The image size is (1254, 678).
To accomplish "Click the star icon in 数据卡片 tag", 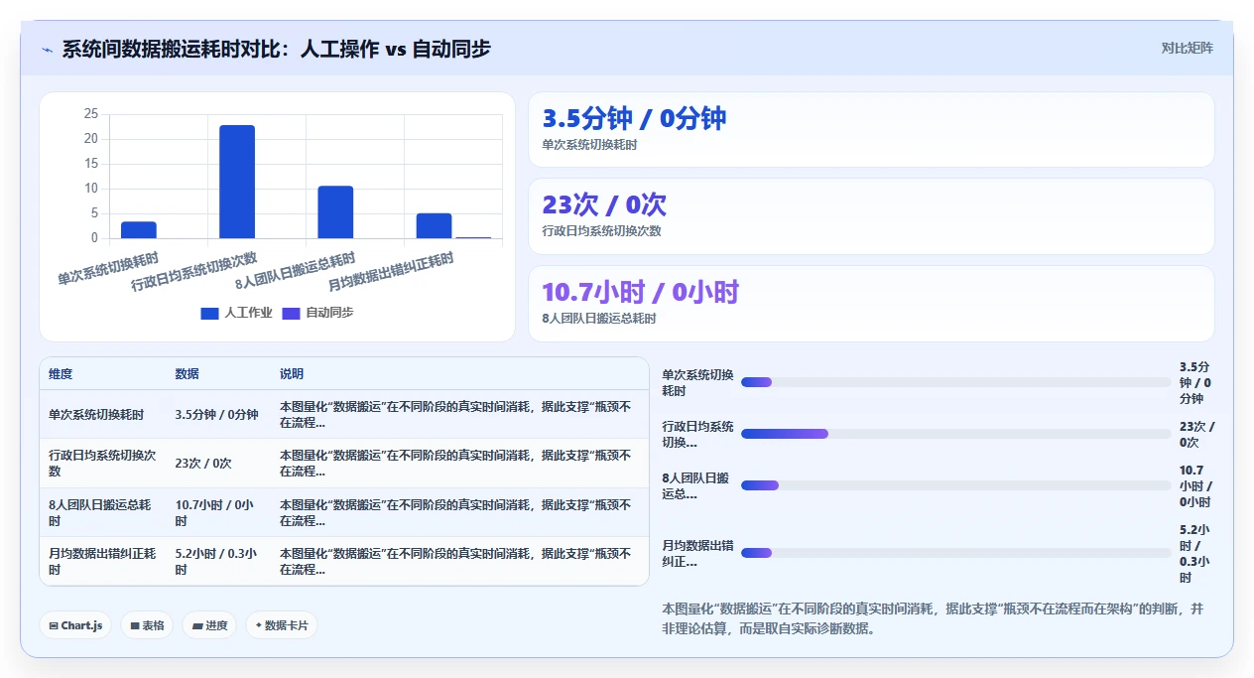I will click(x=258, y=625).
